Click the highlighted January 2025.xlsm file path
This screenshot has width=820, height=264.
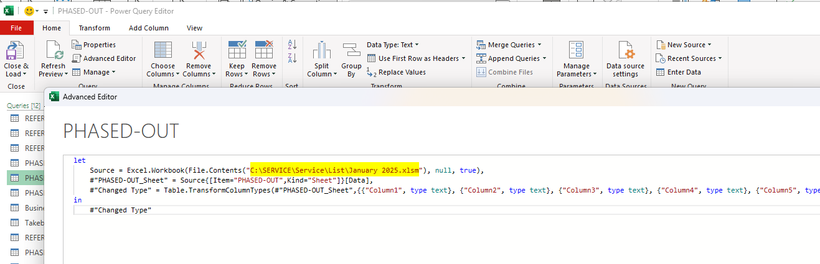tap(334, 170)
